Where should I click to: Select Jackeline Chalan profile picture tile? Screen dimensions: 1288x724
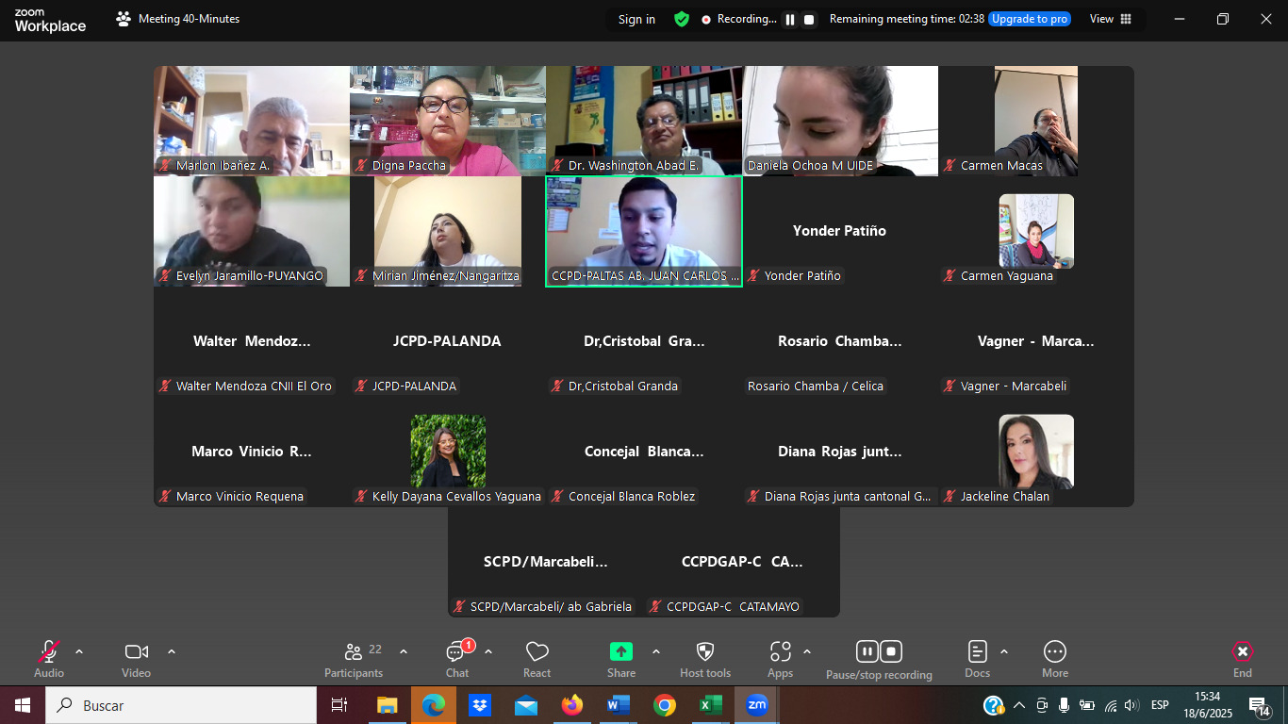[1036, 452]
